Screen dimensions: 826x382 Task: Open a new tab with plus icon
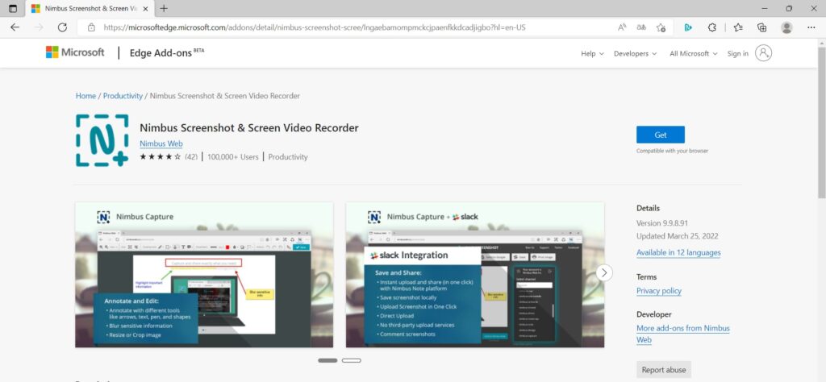(164, 8)
